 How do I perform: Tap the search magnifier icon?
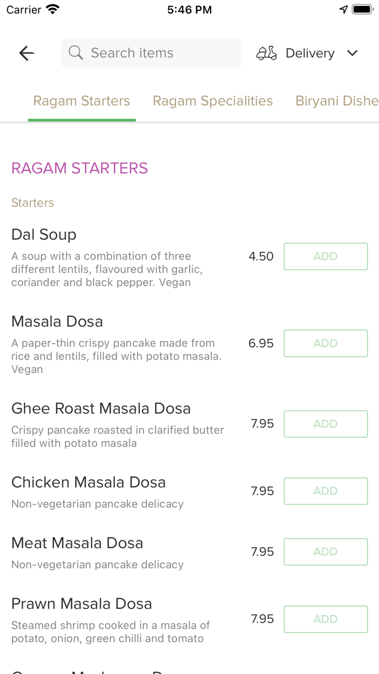pos(76,53)
